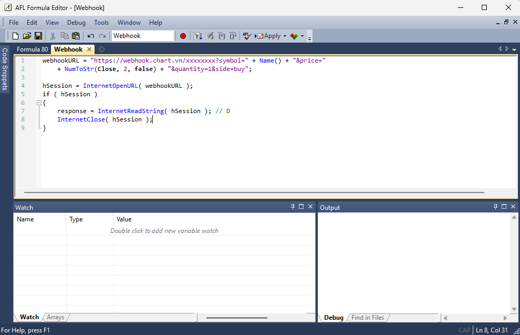Open the tab list dropdown
The image size is (520, 335).
(x=514, y=49)
